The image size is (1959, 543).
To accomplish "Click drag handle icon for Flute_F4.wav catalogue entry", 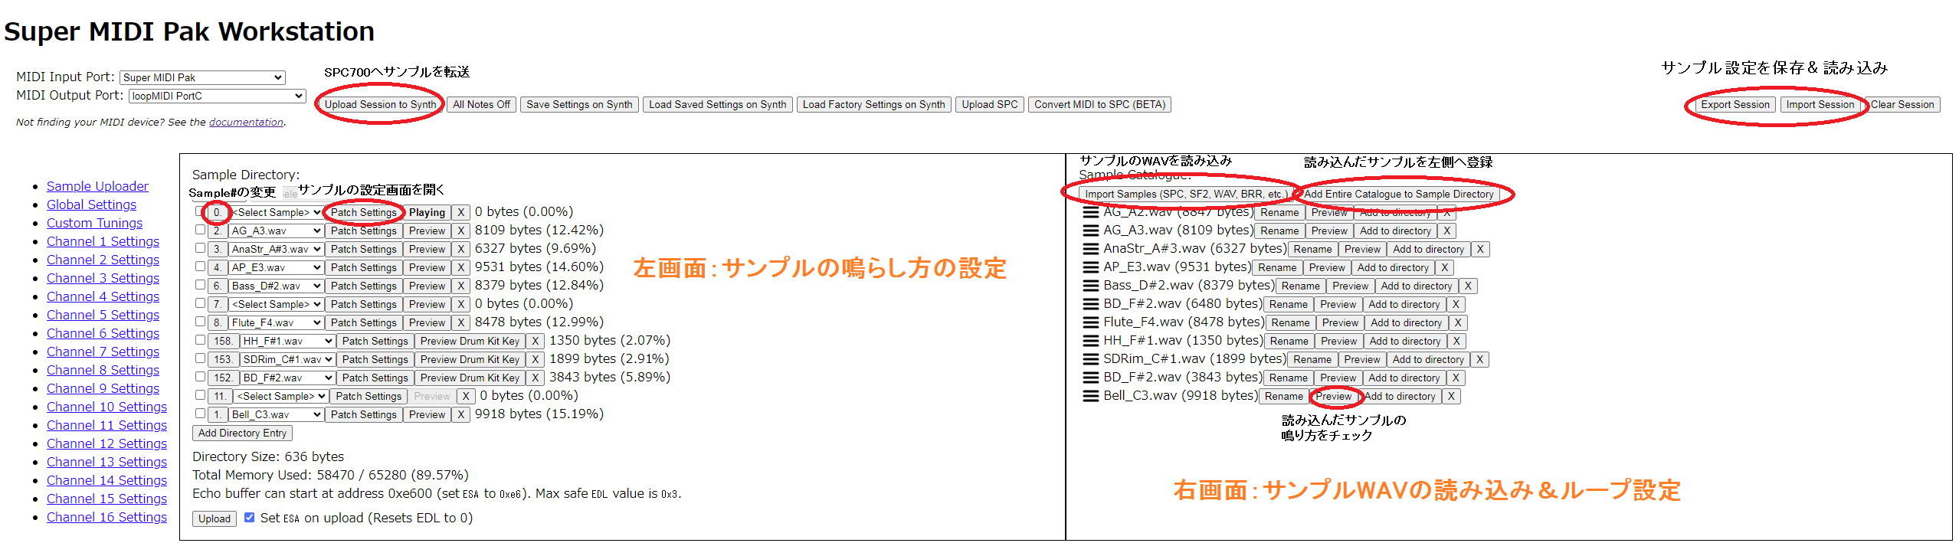I will (1090, 322).
